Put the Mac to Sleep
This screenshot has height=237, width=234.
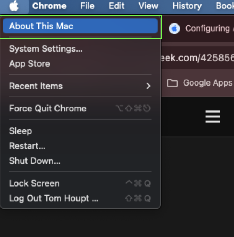pyautogui.click(x=80, y=131)
